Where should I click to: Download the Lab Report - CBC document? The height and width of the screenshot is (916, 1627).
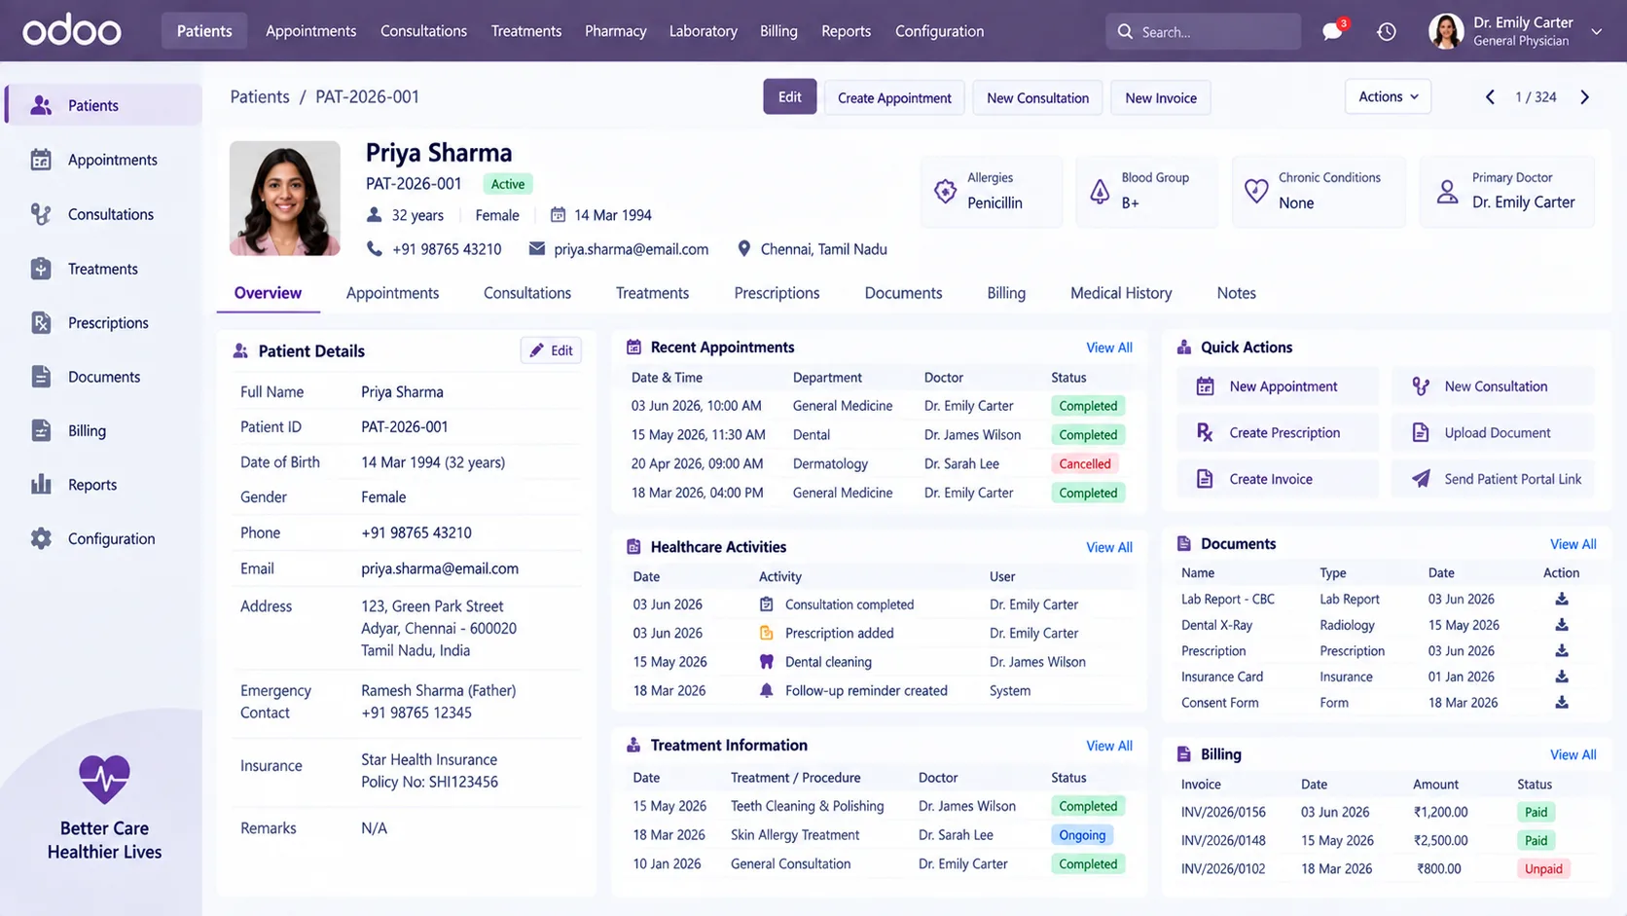tap(1562, 599)
